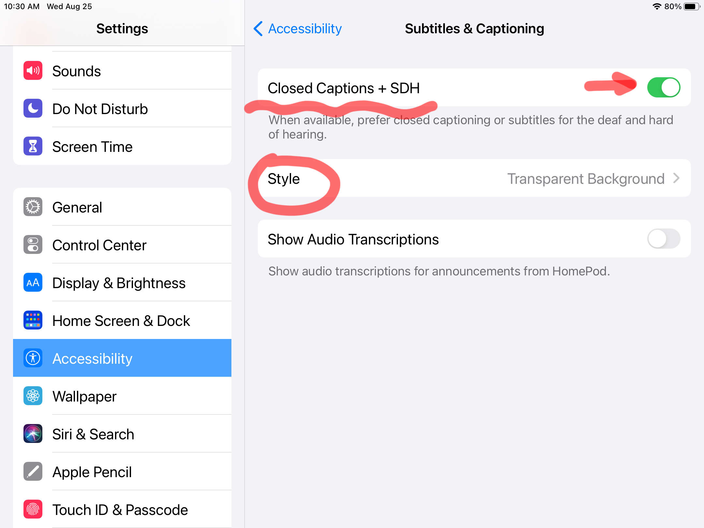Viewport: 704px width, 528px height.
Task: Open Transparent Background style selection
Action: pos(586,179)
